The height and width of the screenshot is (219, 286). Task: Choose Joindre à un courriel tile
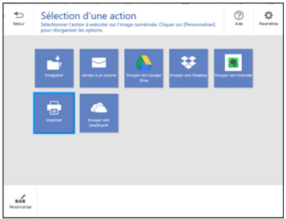pyautogui.click(x=99, y=68)
